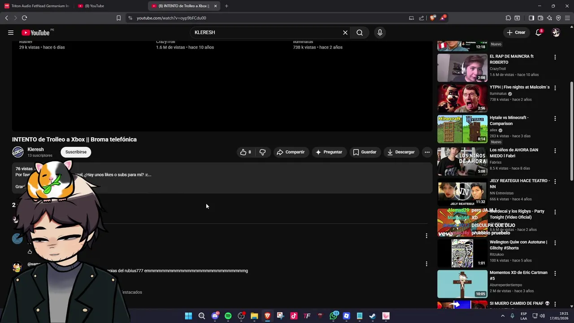Open Brave Wallet icon

[540, 18]
